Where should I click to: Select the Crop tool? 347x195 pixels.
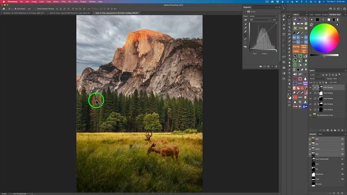(x=289, y=31)
